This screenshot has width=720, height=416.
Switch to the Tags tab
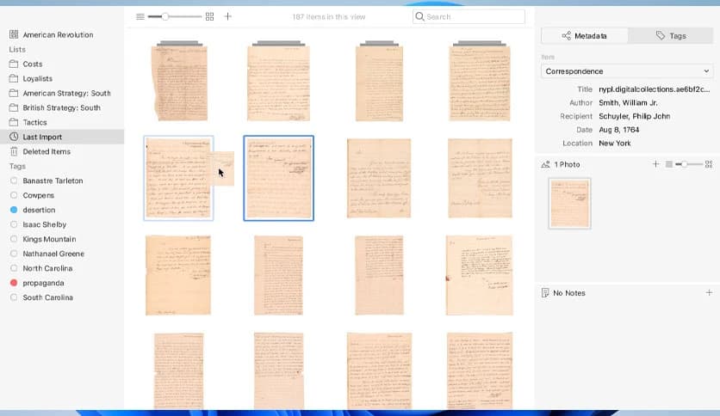click(x=670, y=36)
